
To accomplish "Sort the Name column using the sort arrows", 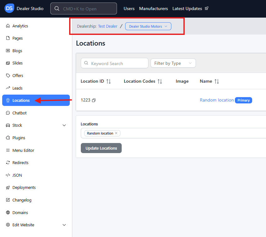I will 217,81.
